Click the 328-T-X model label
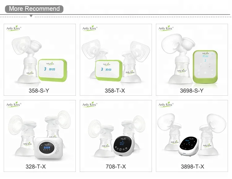This screenshot has height=179, width=232. [x=36, y=167]
